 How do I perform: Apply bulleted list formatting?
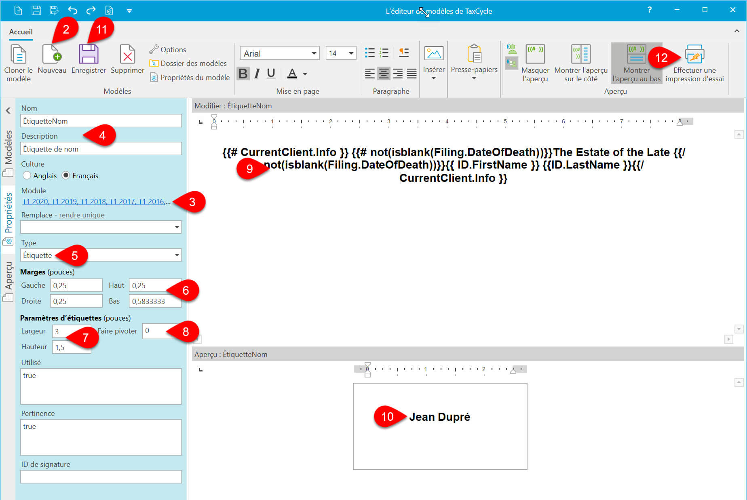[370, 53]
